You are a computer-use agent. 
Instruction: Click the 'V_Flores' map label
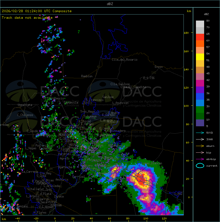[40, 213]
